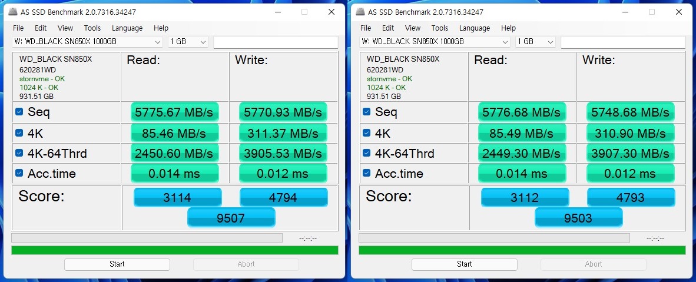The image size is (696, 282).
Task: Click the 311.37 MB/s 4K write result
Action: (x=283, y=133)
